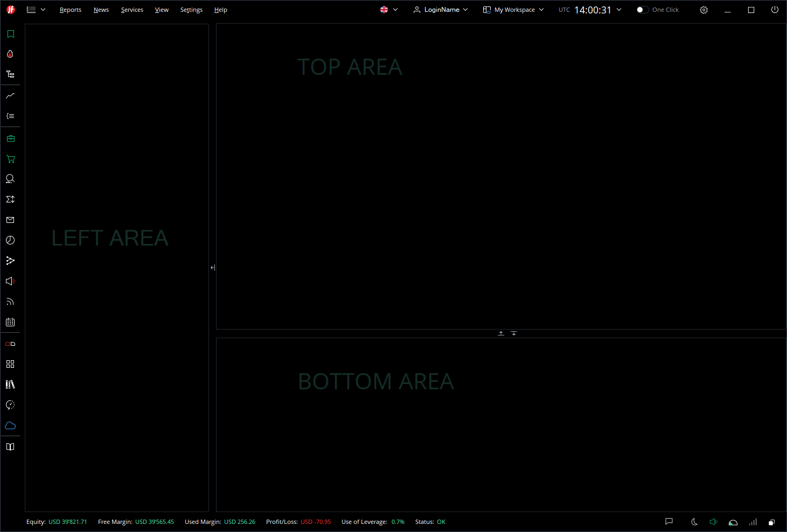Viewport: 787px width, 532px height.
Task: Open the green briefcase portfolio icon
Action: click(10, 138)
